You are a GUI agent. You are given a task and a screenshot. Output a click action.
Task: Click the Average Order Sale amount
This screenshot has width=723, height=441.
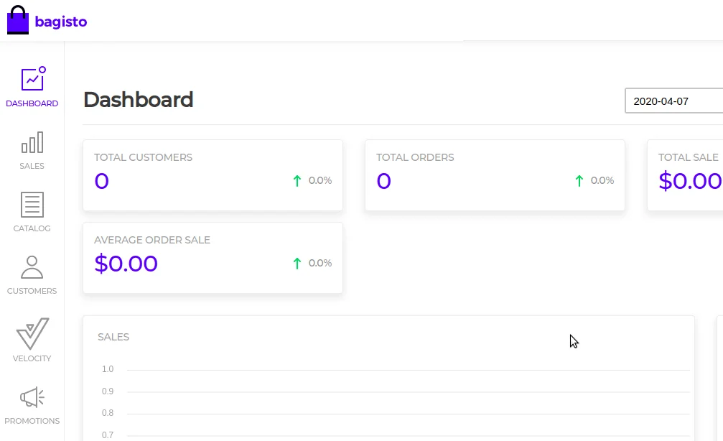pyautogui.click(x=126, y=264)
